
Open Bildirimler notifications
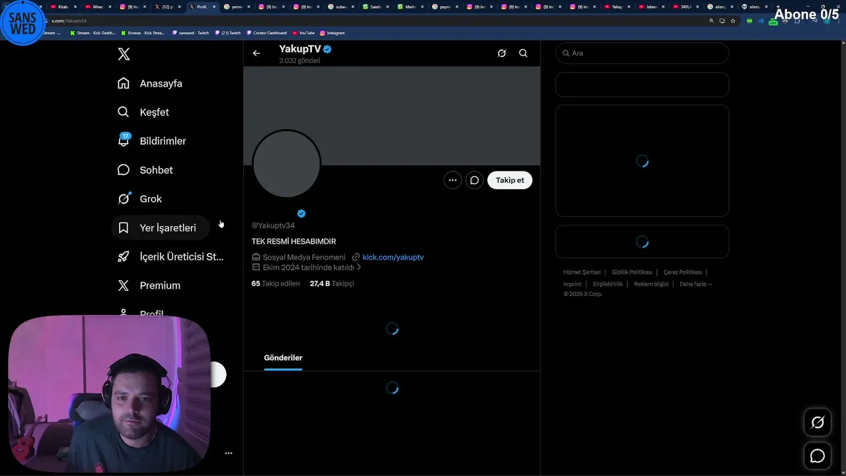[152, 141]
